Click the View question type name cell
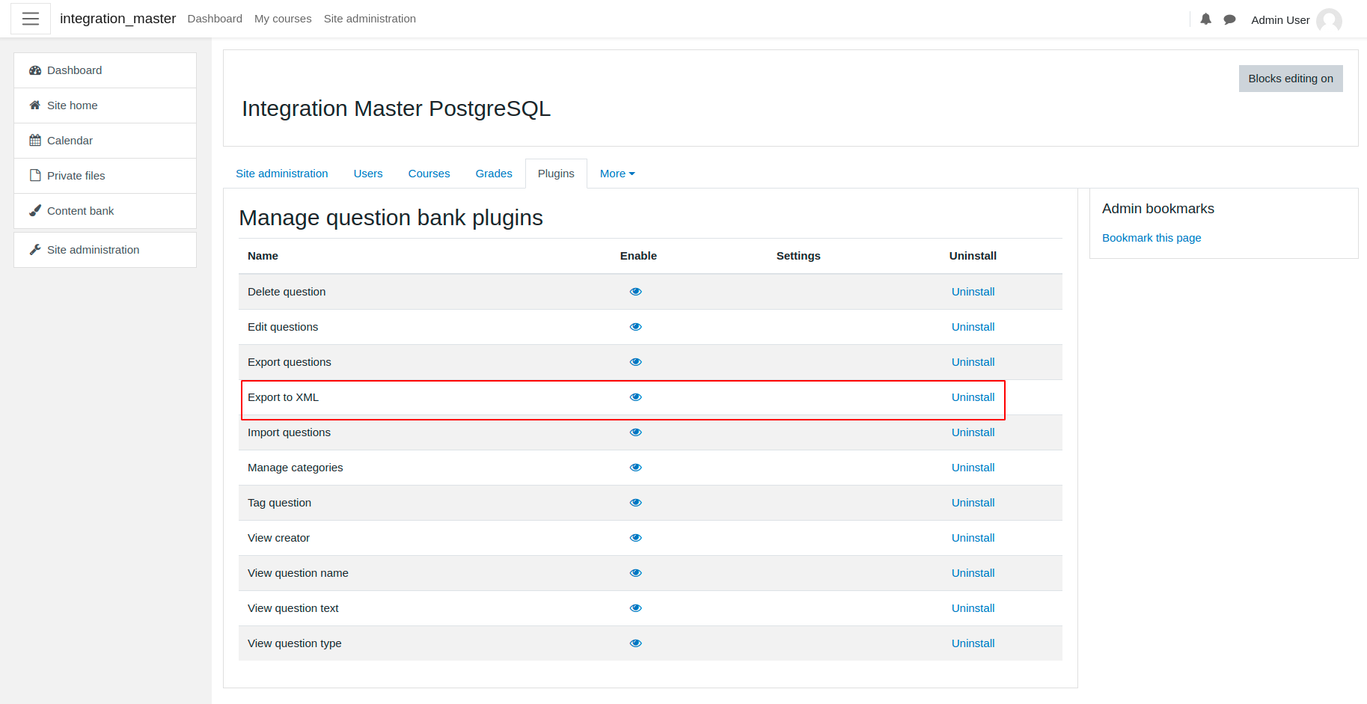1367x704 pixels. (x=294, y=643)
